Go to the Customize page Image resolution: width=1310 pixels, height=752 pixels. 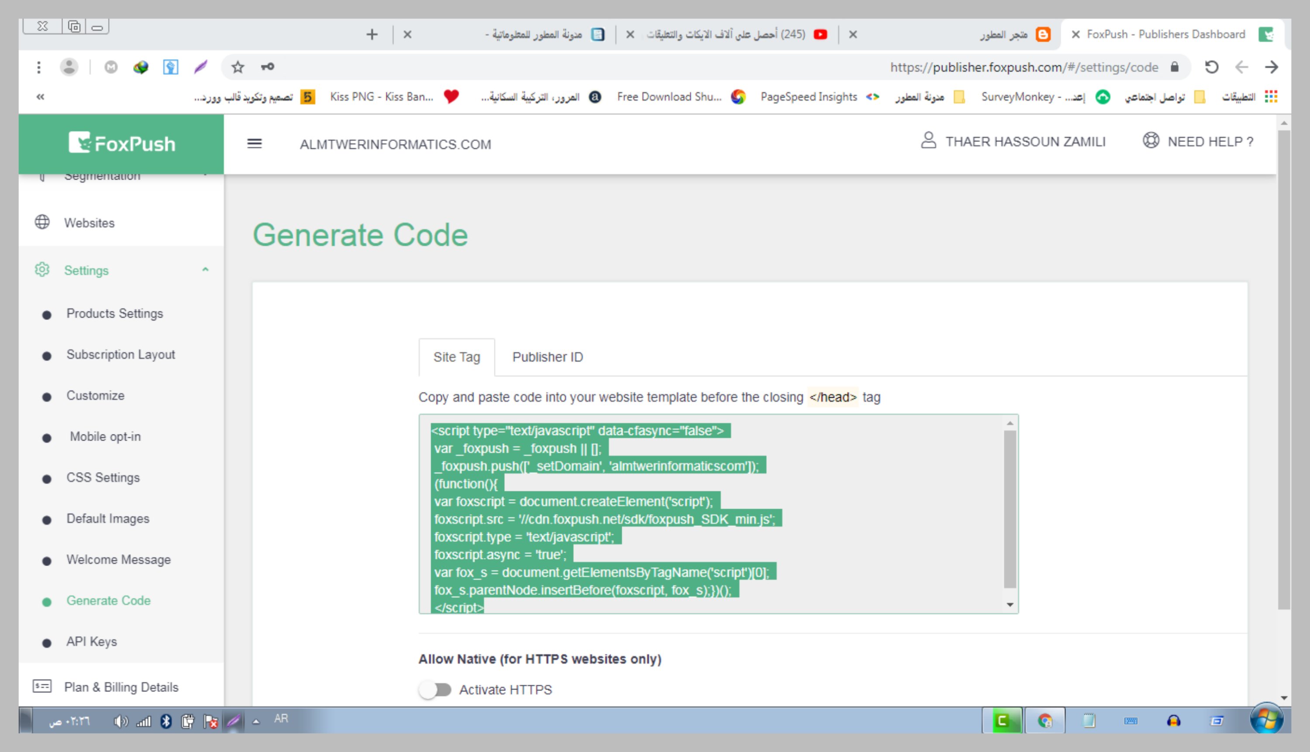[x=95, y=395]
